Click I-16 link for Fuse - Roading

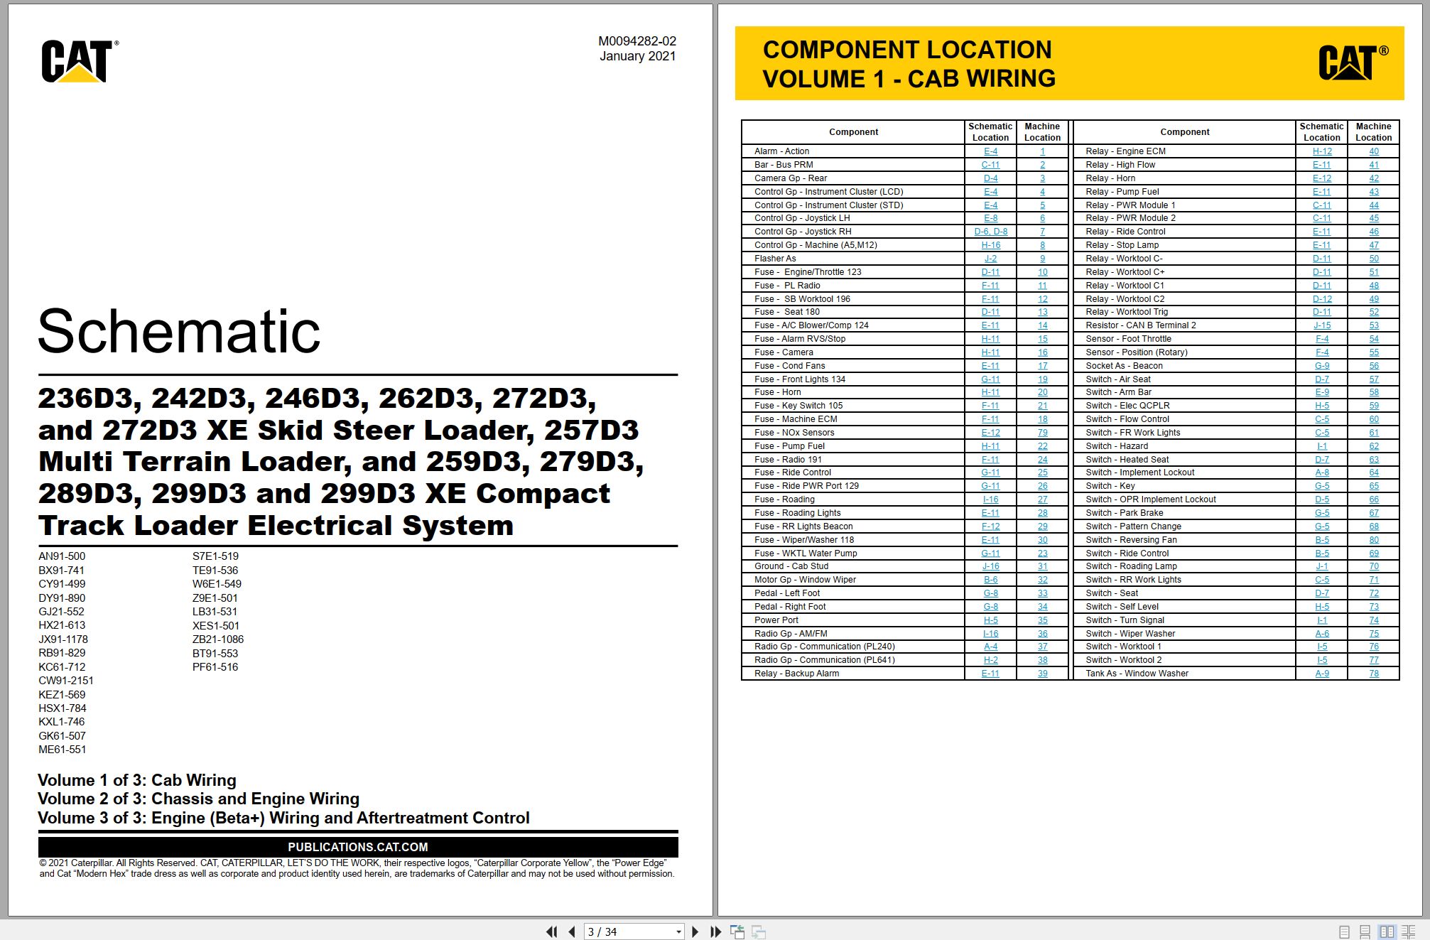point(990,499)
